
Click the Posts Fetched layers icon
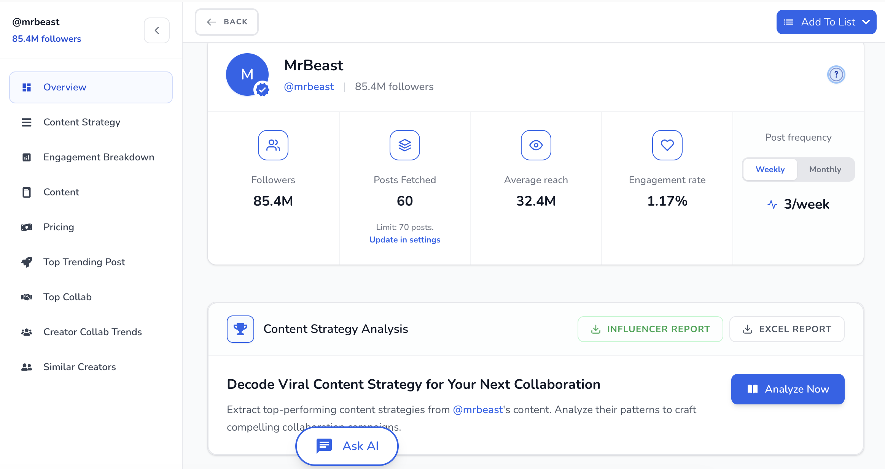point(405,145)
